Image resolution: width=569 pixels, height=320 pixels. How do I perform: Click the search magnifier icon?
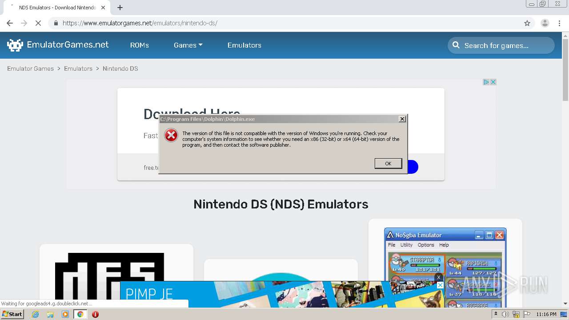pos(456,45)
